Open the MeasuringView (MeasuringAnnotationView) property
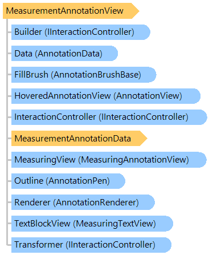 point(109,160)
